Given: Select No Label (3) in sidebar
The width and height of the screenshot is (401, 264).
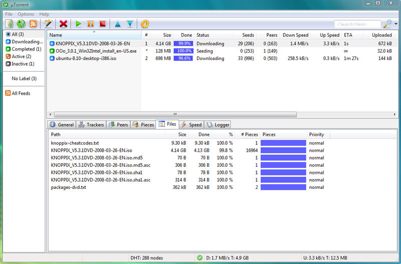Looking at the screenshot, I should [x=24, y=79].
